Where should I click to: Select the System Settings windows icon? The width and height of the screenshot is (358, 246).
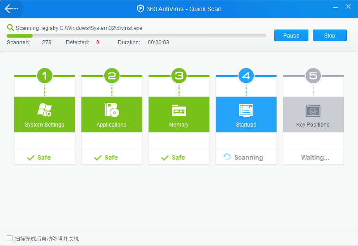coord(44,110)
